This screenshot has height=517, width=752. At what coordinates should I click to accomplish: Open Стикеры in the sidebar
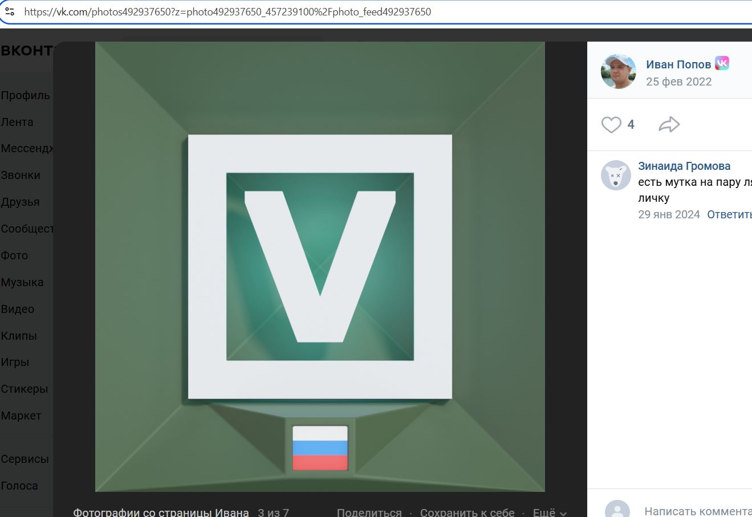(x=25, y=389)
